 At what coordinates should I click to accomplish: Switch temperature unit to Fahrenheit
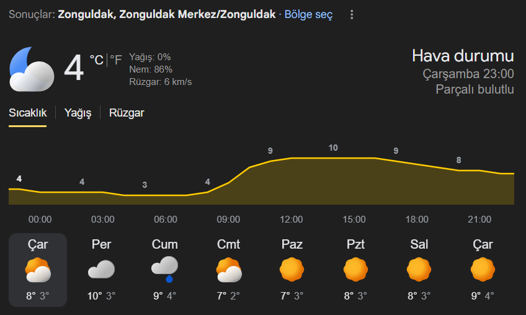tap(116, 60)
